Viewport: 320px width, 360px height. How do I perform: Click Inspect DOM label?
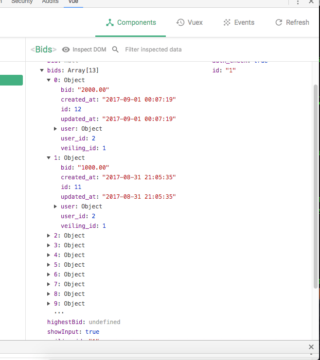pos(89,50)
